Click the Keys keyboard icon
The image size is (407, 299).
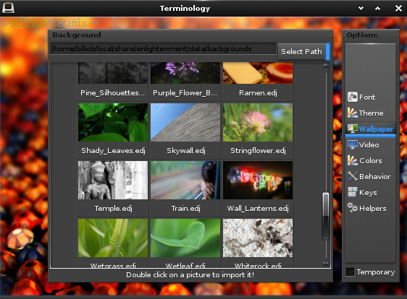[352, 192]
